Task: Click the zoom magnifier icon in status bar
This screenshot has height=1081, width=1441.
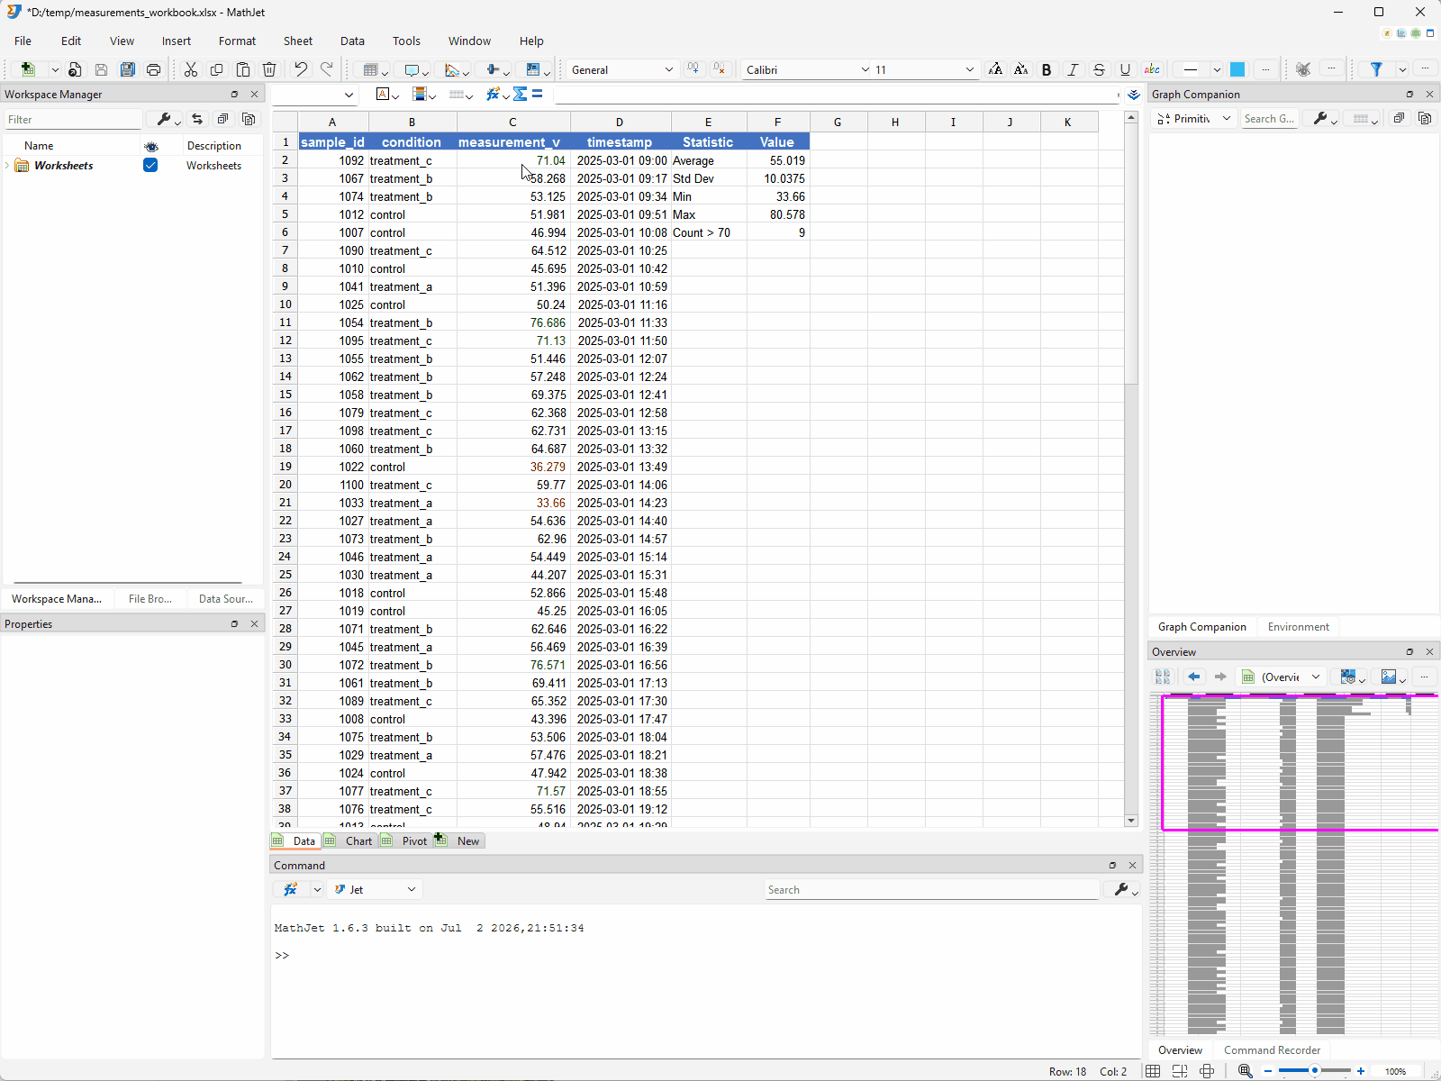Action: [x=1246, y=1071]
